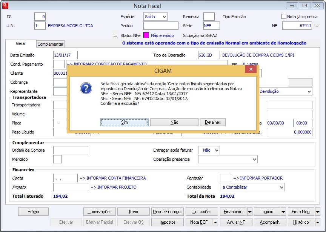The image size is (326, 232).
Task: Click the Imprimir button
Action: coord(267,212)
